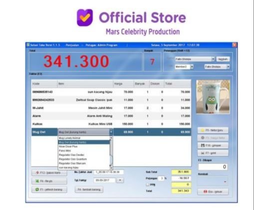Click the F4 tambah barang button
Screen dimensions: 254x210
click(x=89, y=190)
